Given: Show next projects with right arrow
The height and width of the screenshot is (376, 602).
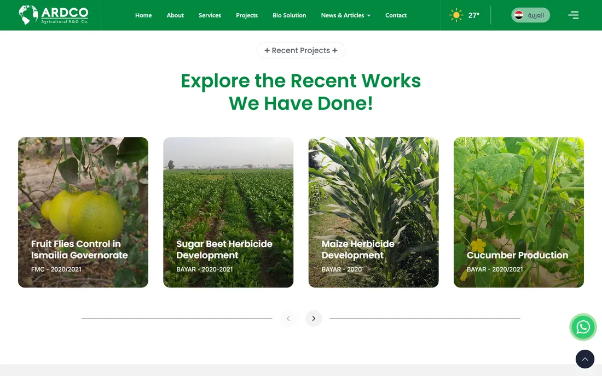Looking at the screenshot, I should (314, 319).
